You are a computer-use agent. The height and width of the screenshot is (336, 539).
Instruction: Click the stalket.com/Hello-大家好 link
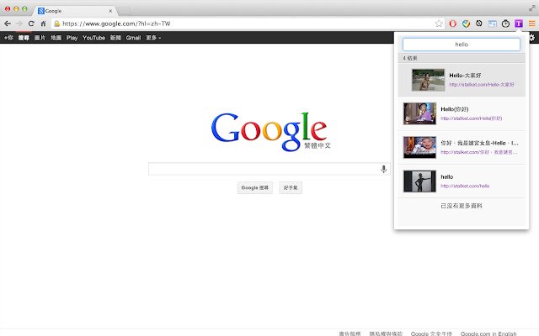[x=482, y=84]
